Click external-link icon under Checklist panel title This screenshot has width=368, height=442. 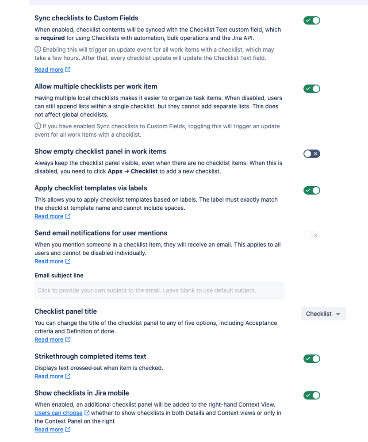pos(68,339)
